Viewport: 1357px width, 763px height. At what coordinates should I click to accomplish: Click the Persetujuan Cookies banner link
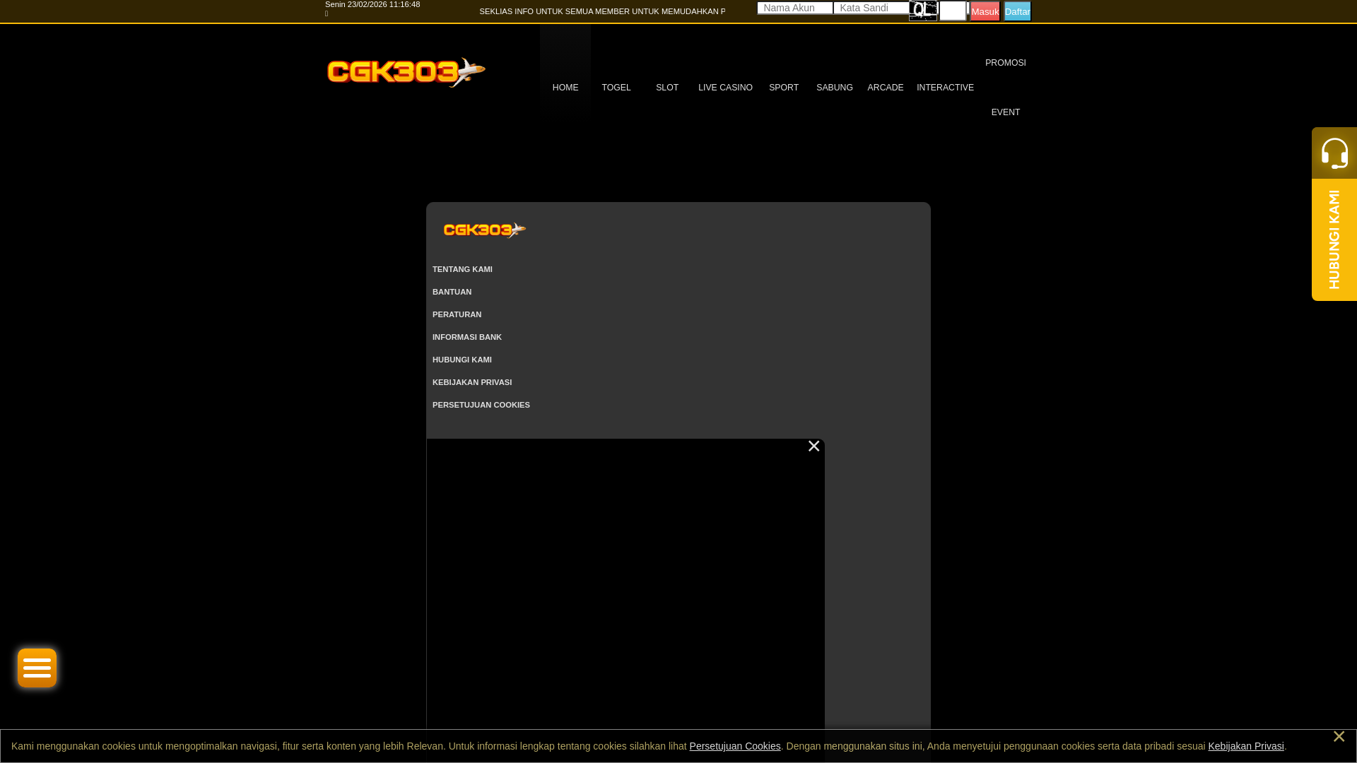coord(735,746)
